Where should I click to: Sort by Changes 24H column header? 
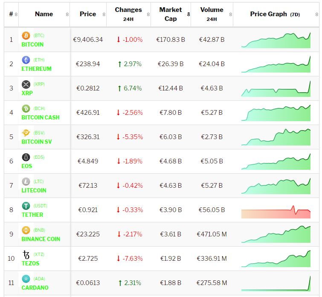(x=128, y=14)
